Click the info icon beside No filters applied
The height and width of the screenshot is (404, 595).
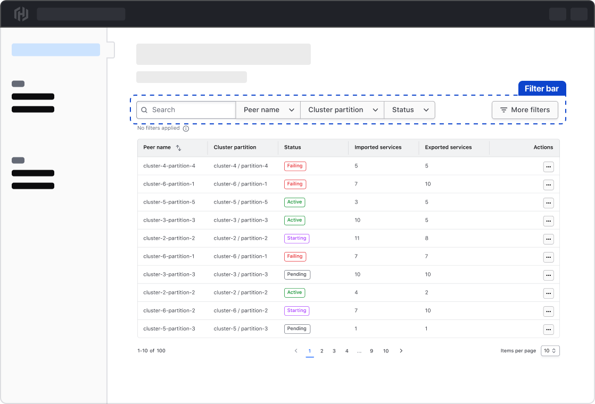pyautogui.click(x=186, y=129)
